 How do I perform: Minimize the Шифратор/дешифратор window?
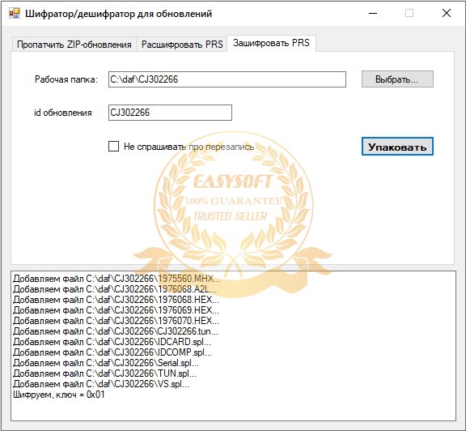click(x=373, y=14)
